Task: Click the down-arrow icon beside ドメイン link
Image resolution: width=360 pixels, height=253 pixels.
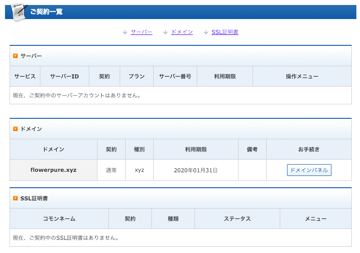Action: 165,32
